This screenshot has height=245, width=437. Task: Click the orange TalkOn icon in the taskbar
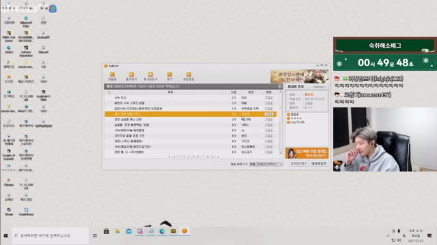click(x=184, y=231)
